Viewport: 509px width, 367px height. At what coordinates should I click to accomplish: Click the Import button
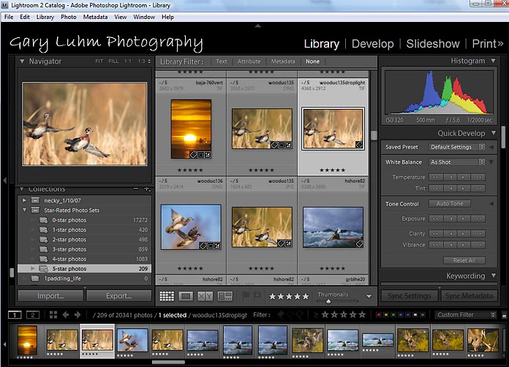[x=50, y=296]
